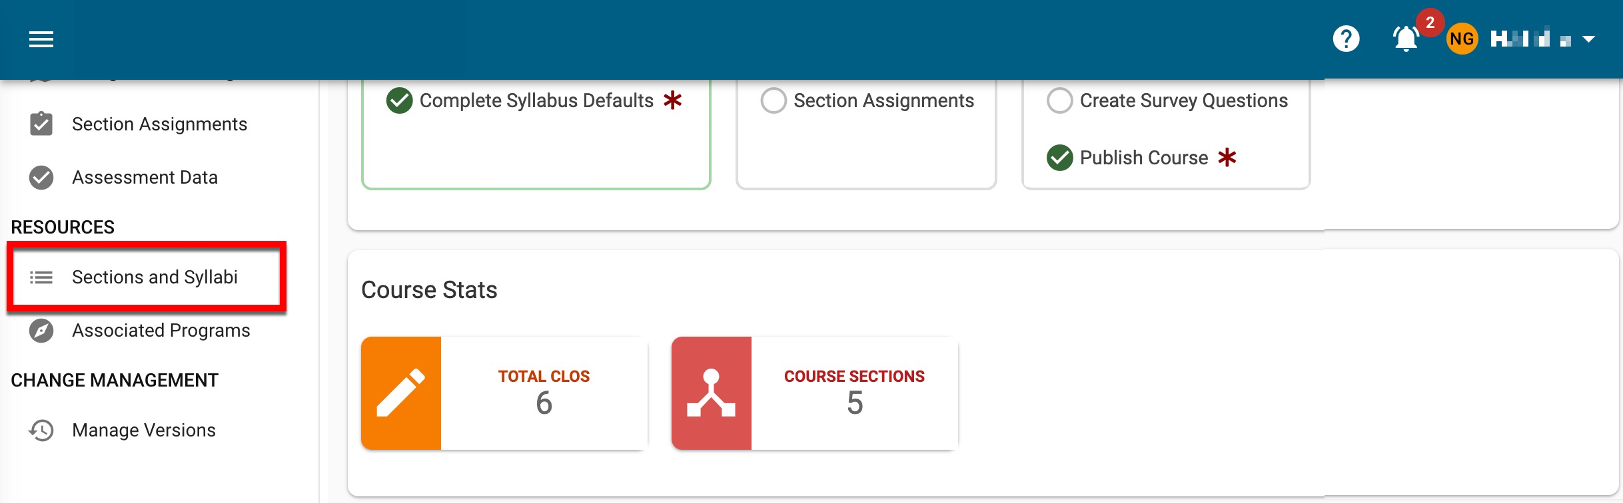The image size is (1623, 503).
Task: Click the Section Assignments clipboard icon
Action: (41, 124)
